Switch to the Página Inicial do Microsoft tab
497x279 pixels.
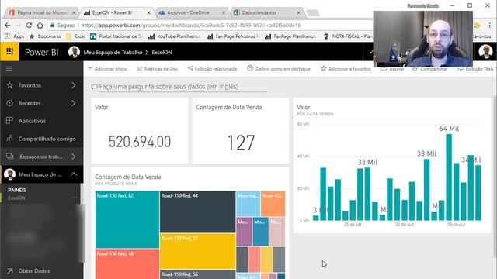coord(41,12)
